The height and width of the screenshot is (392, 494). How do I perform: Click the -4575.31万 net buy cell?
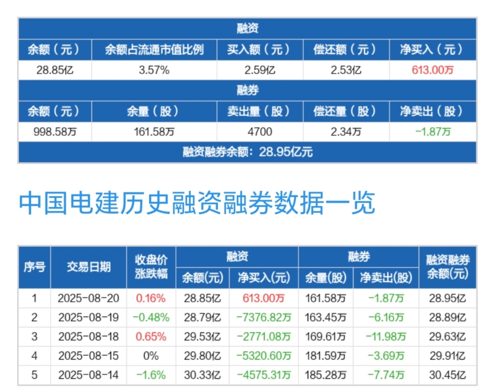click(x=264, y=375)
